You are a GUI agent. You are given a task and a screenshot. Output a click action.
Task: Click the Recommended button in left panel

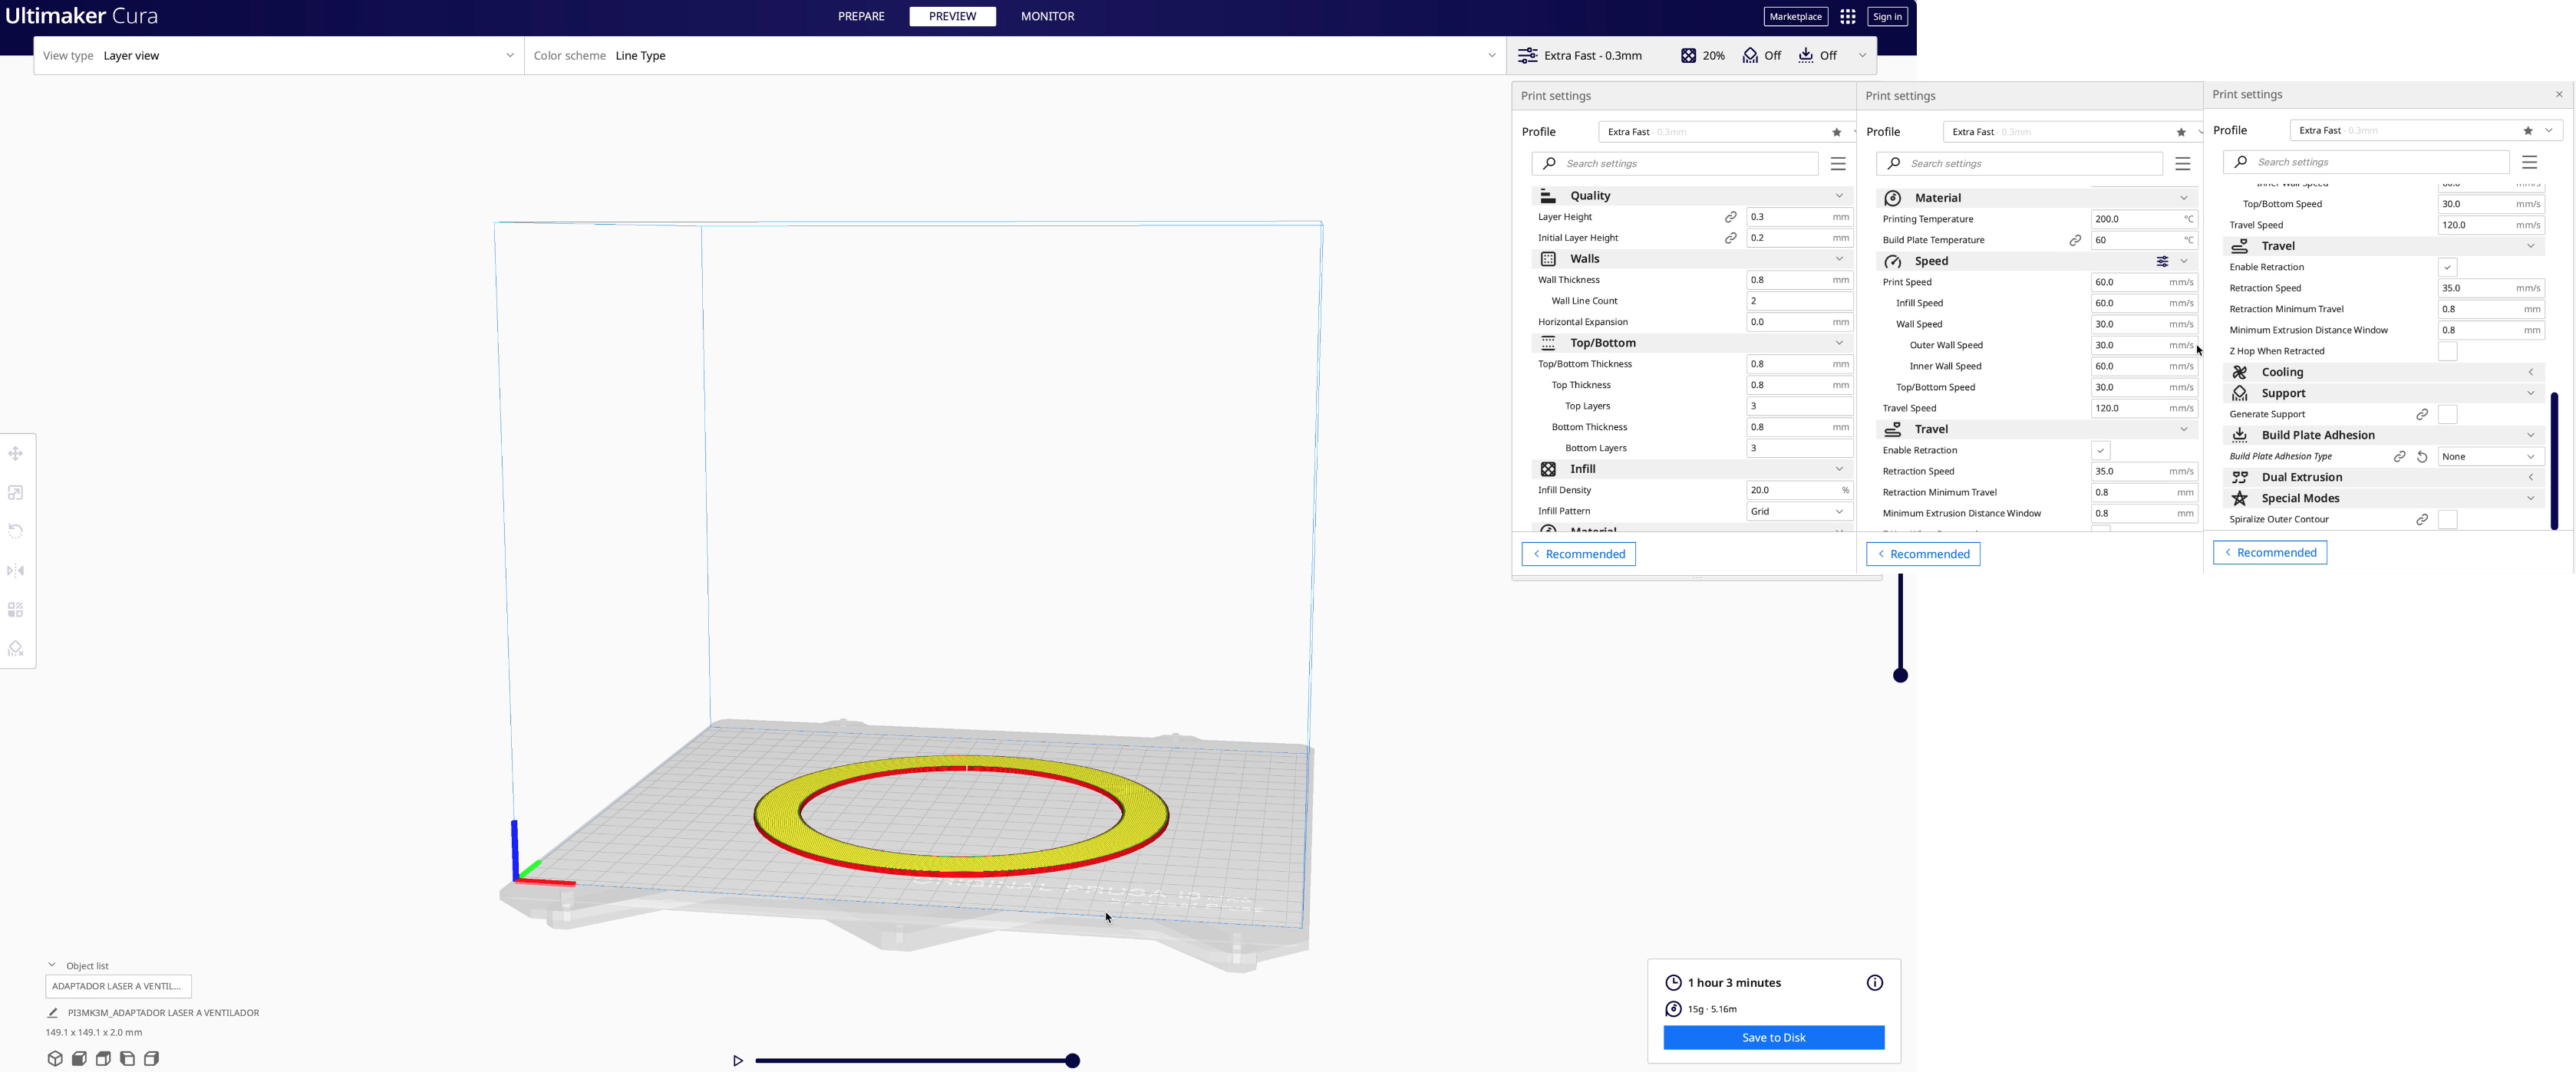click(x=1577, y=553)
